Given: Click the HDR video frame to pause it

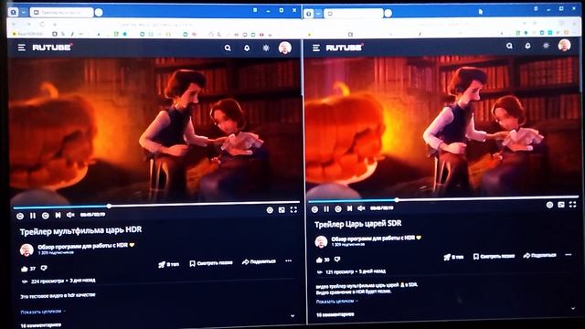Looking at the screenshot, I should [154, 129].
